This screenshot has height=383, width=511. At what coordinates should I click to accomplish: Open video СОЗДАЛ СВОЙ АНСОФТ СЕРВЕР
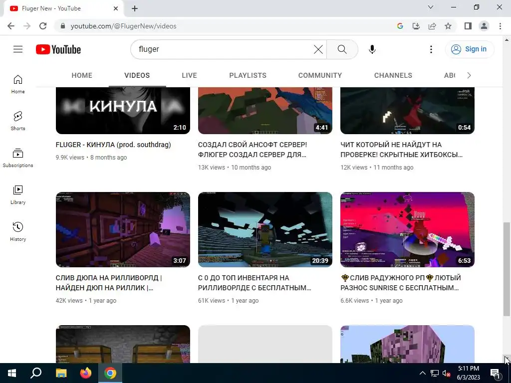252,150
